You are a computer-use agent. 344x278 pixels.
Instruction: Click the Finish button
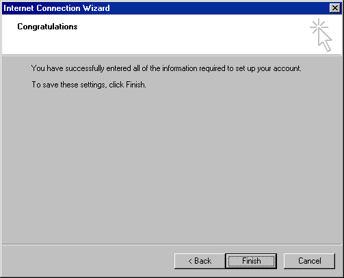[251, 261]
